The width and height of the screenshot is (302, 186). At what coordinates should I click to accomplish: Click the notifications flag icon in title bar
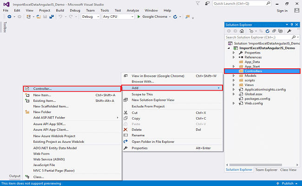(x=198, y=3)
